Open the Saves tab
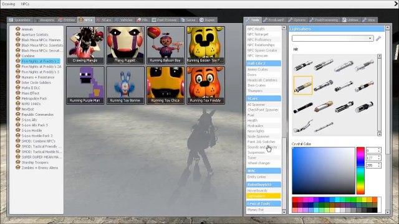 188,20
